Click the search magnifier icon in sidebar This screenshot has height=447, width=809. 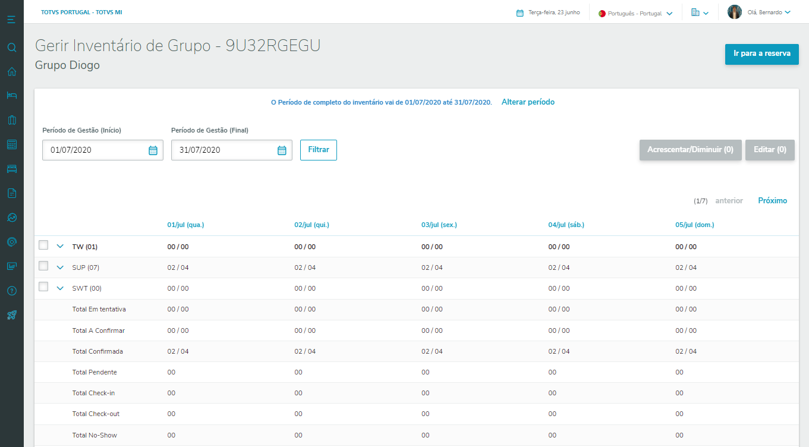(11, 48)
